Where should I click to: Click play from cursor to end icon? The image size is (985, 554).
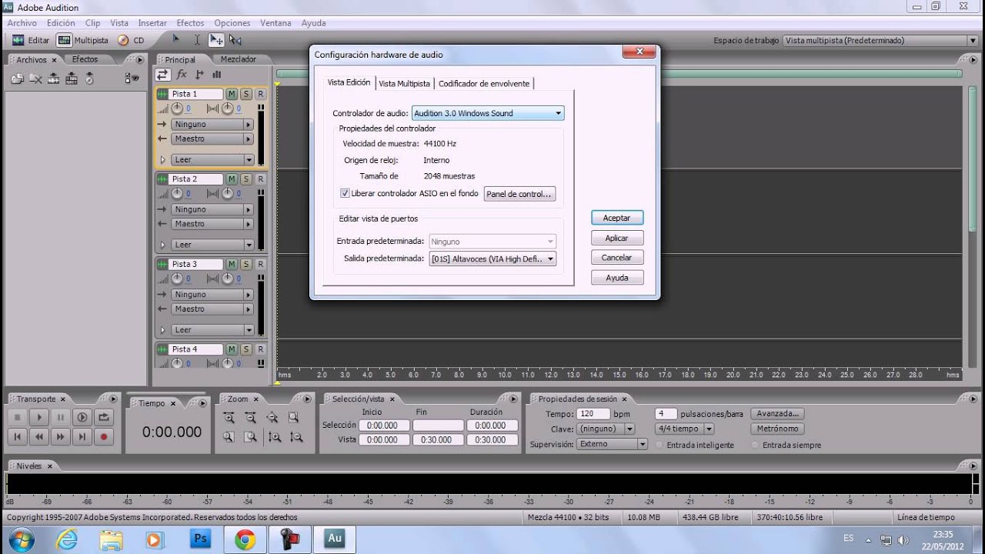pos(82,417)
